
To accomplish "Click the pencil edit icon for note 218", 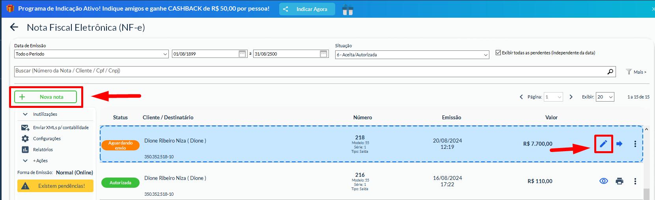I will (603, 144).
